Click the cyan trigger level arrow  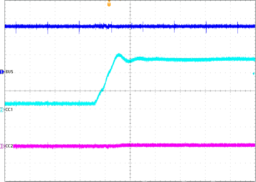(x=254, y=74)
